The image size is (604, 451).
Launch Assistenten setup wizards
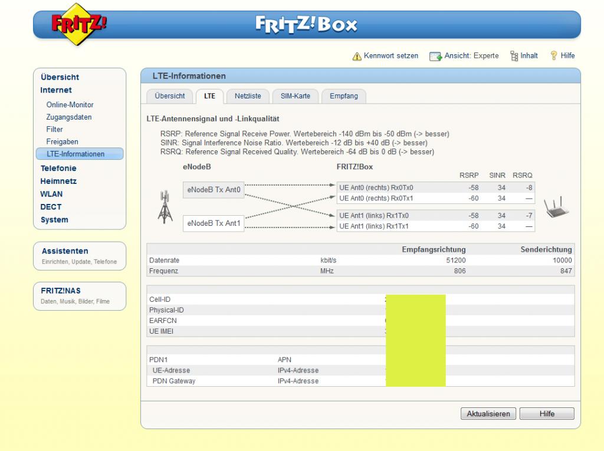coord(64,251)
